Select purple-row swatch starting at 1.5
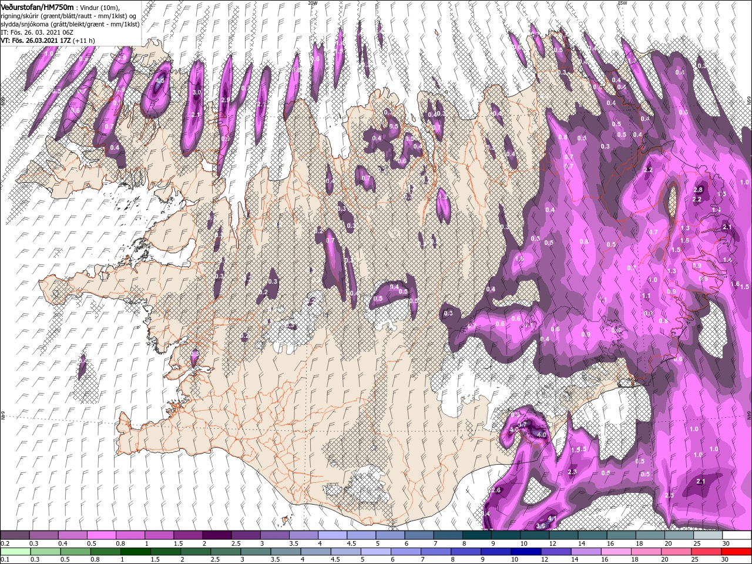The width and height of the screenshot is (752, 564). point(187,535)
